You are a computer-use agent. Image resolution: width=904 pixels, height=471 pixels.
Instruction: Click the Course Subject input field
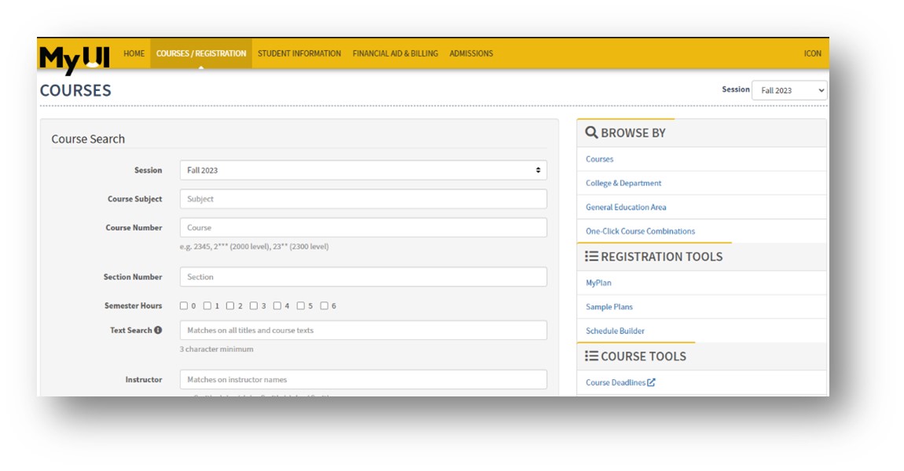pos(363,199)
